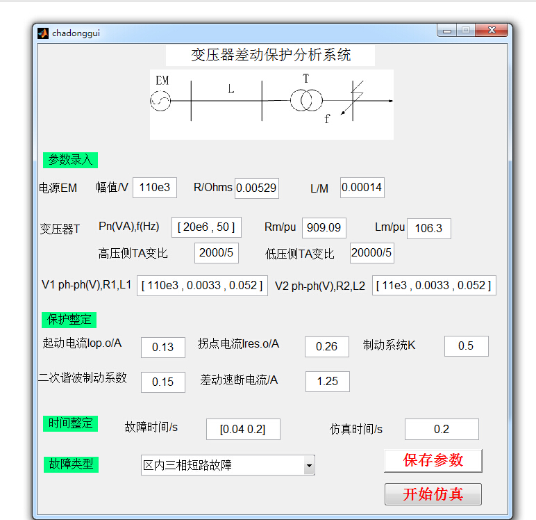Open the 故障类型 dropdown showing 区内三相短路故障
This screenshot has height=520, width=536.
click(228, 465)
